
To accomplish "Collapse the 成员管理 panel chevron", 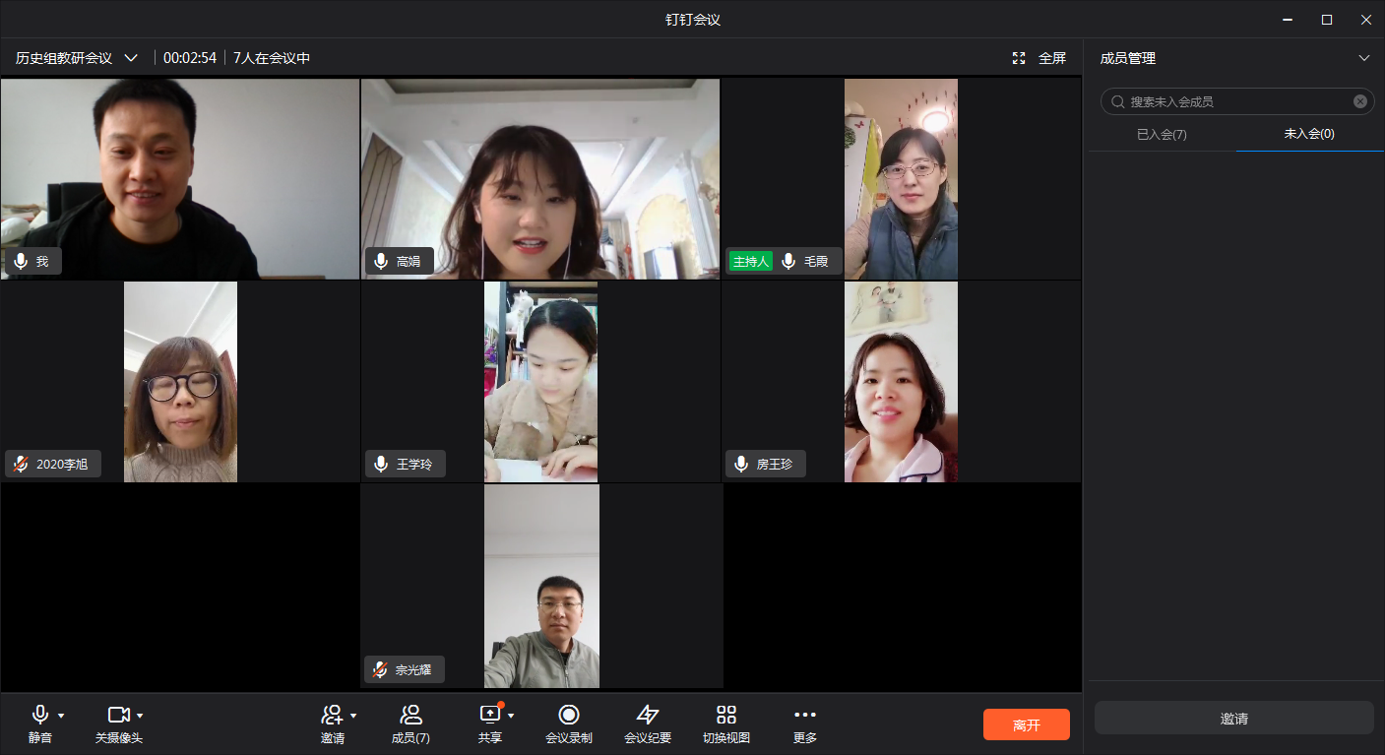I will [x=1363, y=58].
